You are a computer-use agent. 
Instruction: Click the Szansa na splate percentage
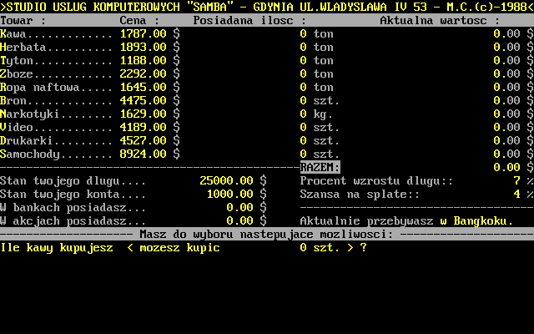tap(517, 194)
